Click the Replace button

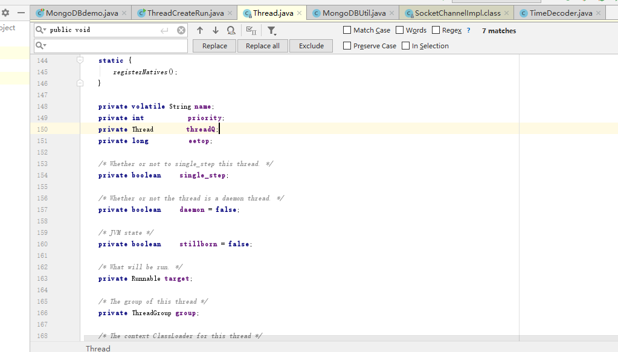pos(214,46)
